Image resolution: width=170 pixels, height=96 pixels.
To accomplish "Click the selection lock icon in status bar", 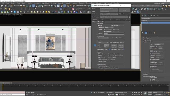I will click(94, 93).
